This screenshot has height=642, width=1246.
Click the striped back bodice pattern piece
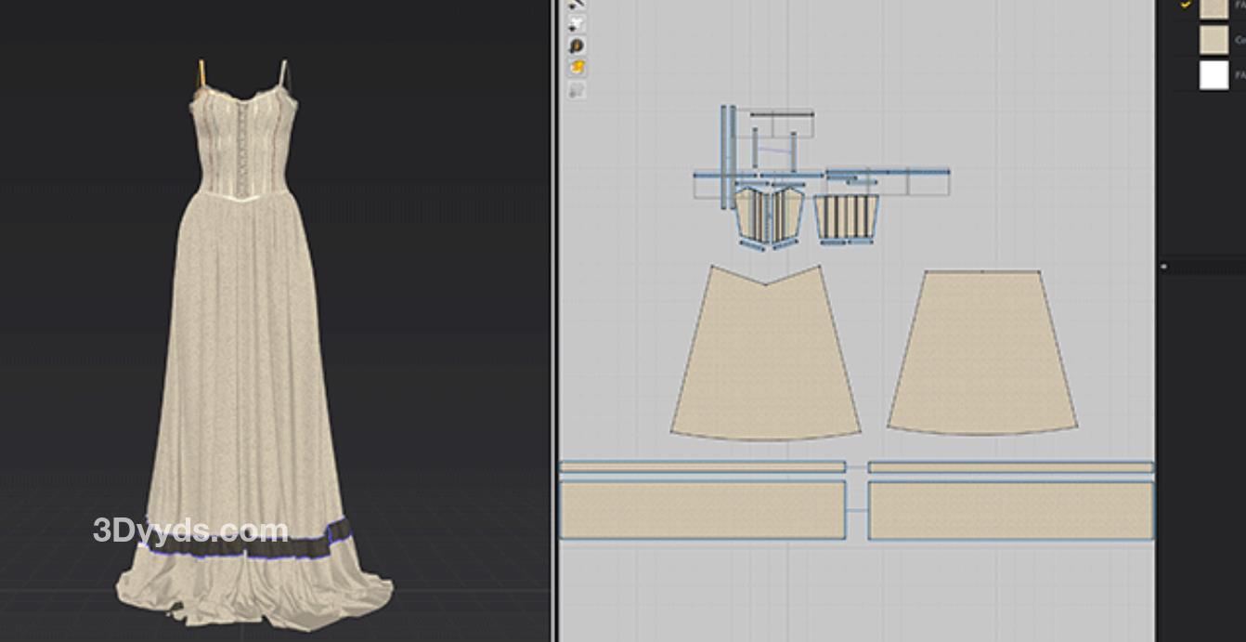click(x=846, y=216)
